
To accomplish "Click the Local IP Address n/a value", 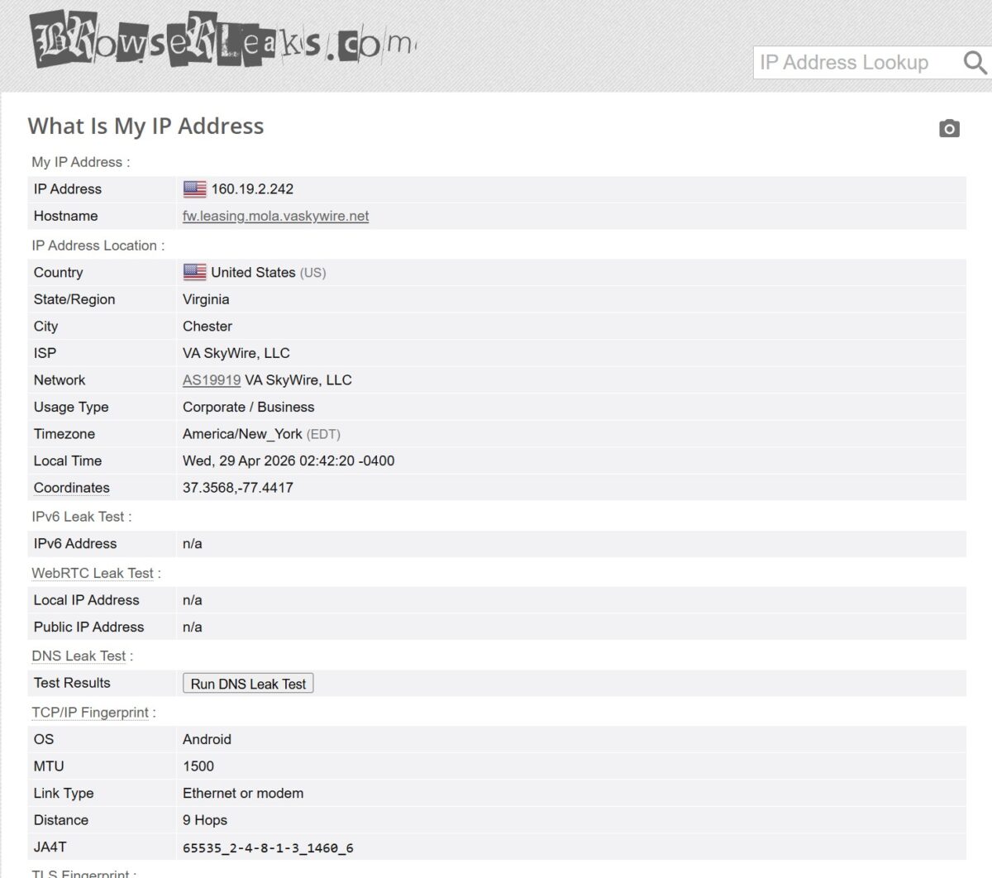I will (193, 600).
